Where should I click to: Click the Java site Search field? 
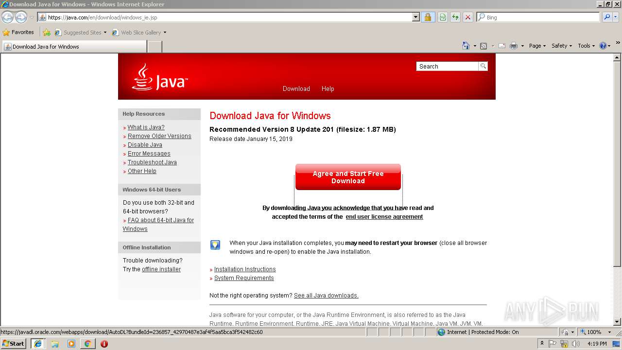click(447, 66)
